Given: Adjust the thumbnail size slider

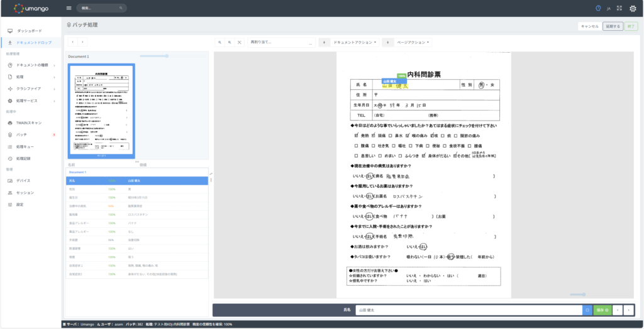Looking at the screenshot, I should tap(166, 56).
